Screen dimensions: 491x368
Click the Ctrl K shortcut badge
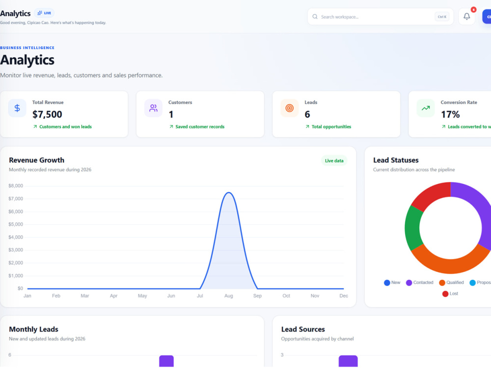(x=442, y=17)
